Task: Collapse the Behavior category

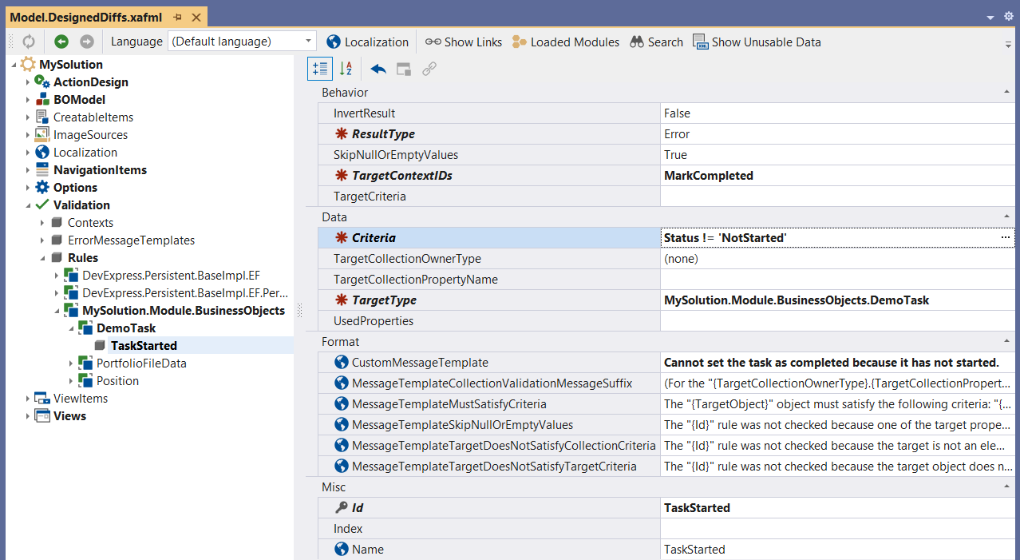Action: pos(1007,93)
